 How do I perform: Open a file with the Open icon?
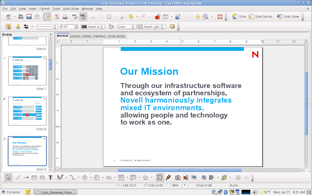click(x=21, y=17)
